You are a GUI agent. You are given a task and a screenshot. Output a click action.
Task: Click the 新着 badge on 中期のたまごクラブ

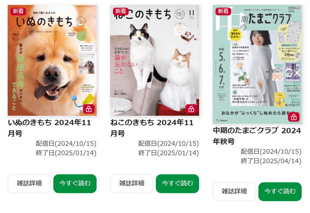[223, 11]
